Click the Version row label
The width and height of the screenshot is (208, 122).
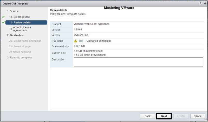click(x=56, y=30)
